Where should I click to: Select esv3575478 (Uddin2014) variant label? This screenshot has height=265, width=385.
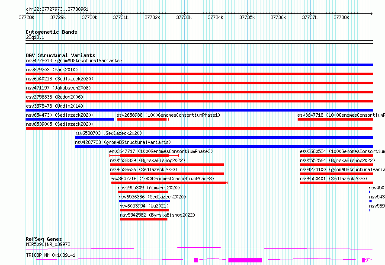(55, 106)
